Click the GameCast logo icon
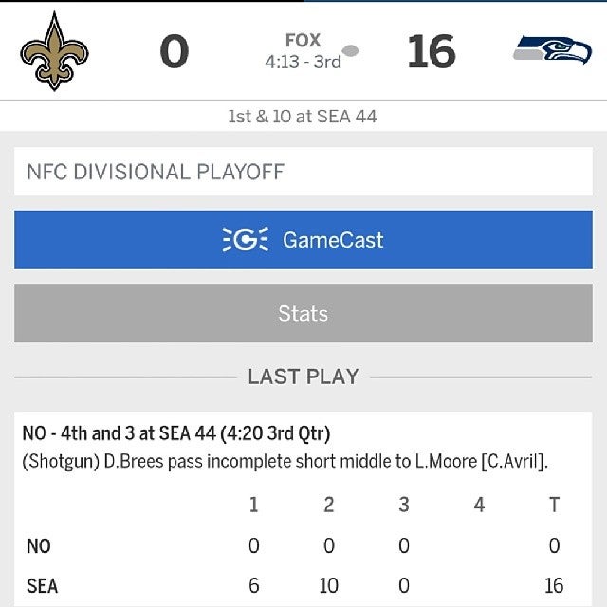 246,240
